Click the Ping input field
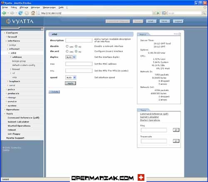 click(154, 130)
